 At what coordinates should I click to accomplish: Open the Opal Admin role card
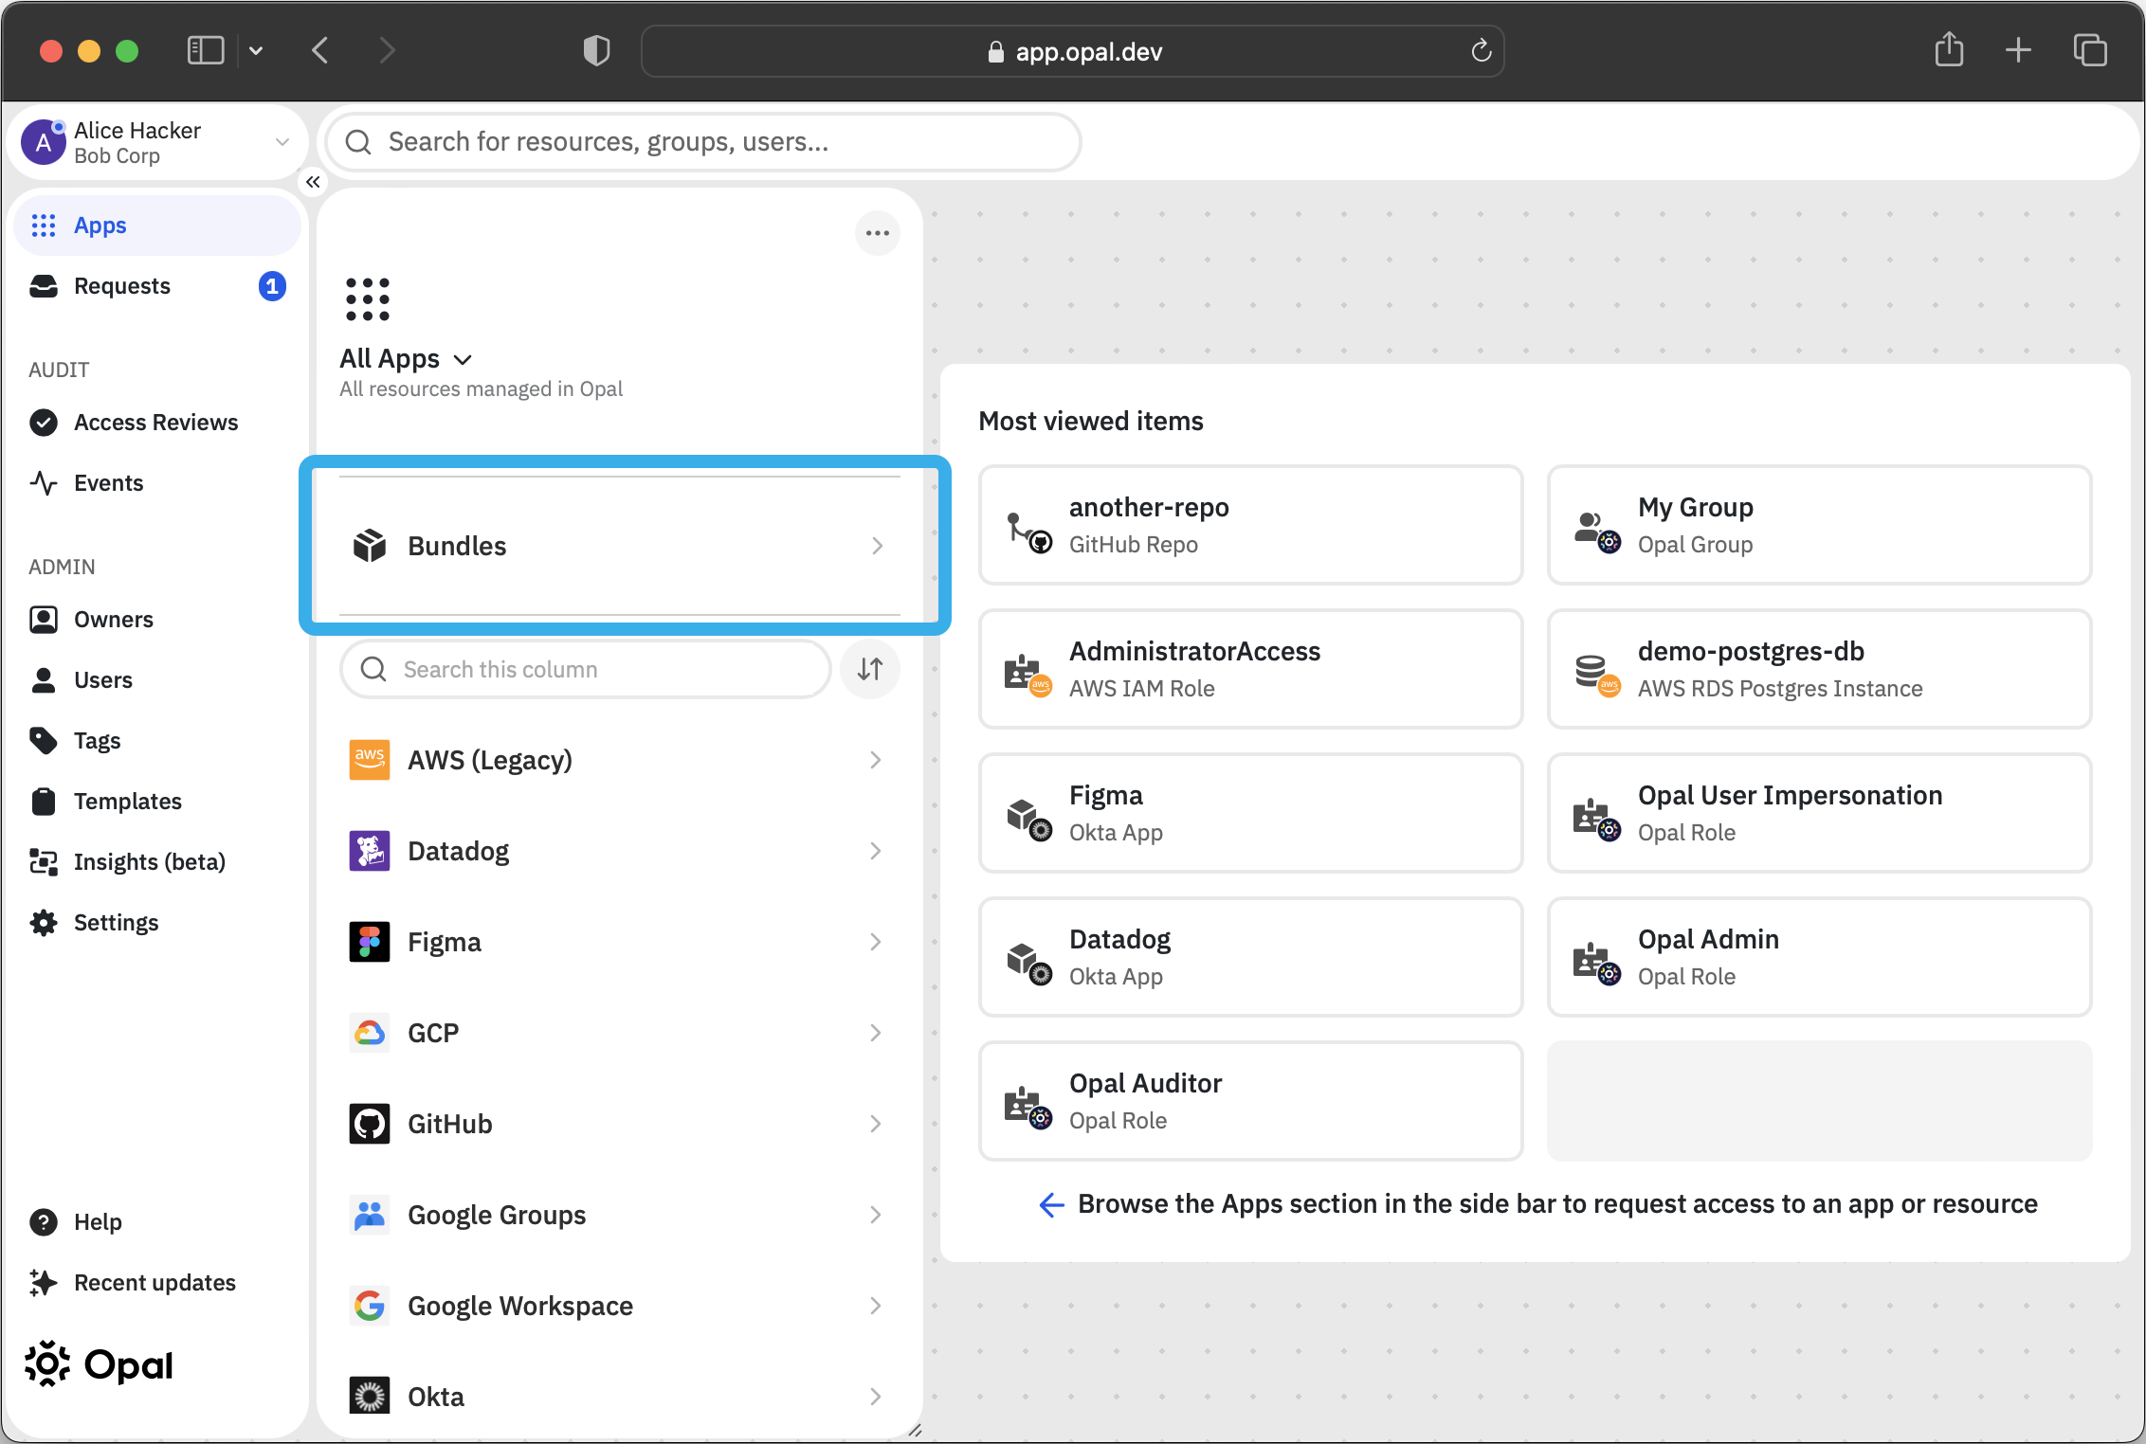(1820, 957)
